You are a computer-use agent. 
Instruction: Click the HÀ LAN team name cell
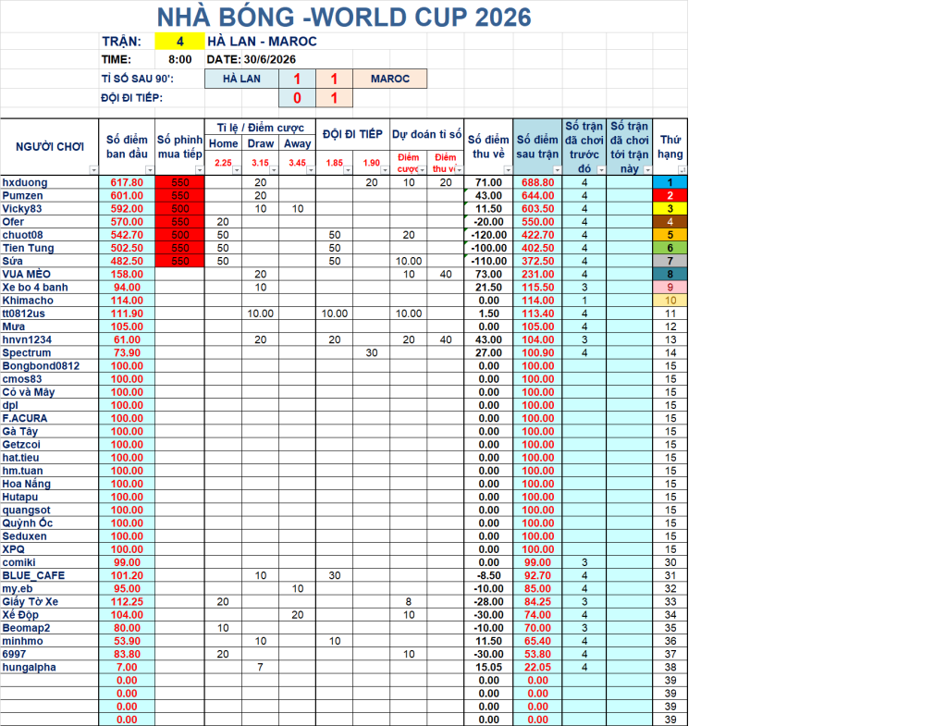click(x=241, y=79)
